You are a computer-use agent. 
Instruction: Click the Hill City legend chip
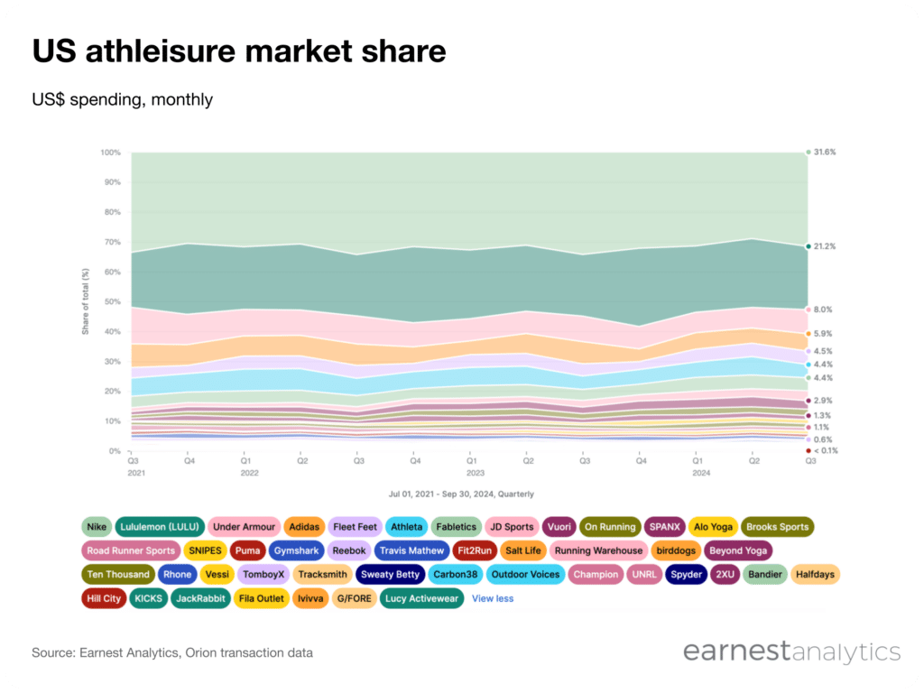[x=104, y=598]
